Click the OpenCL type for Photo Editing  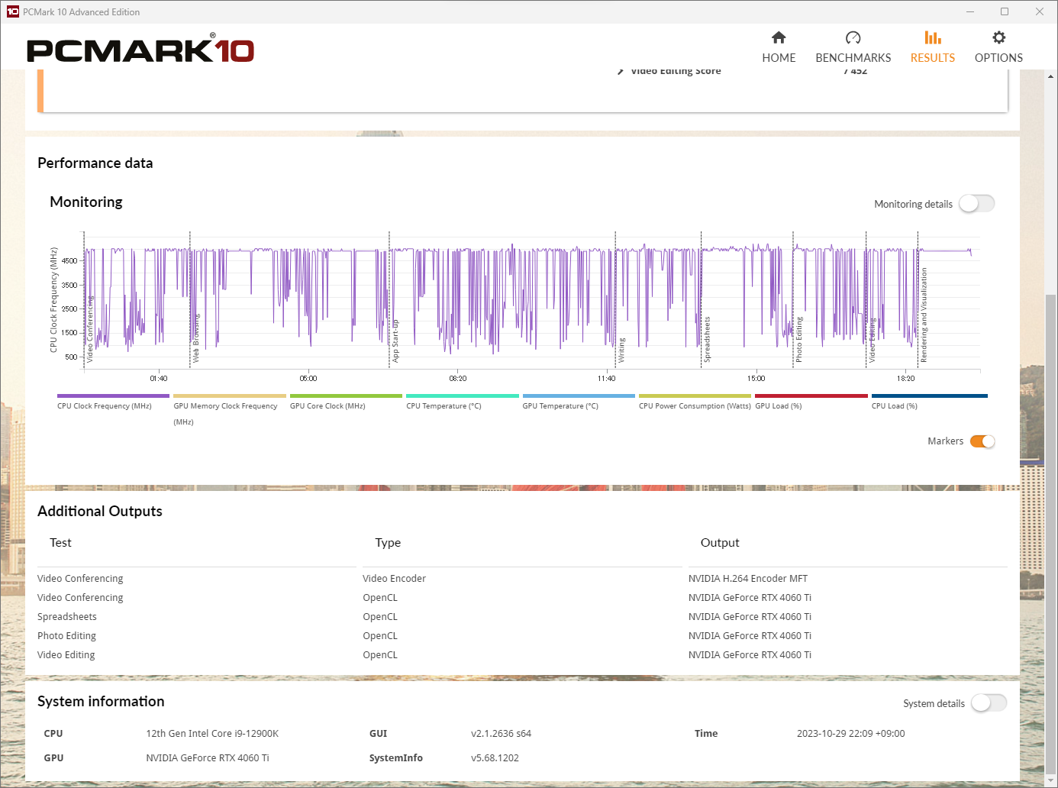[x=380, y=636]
